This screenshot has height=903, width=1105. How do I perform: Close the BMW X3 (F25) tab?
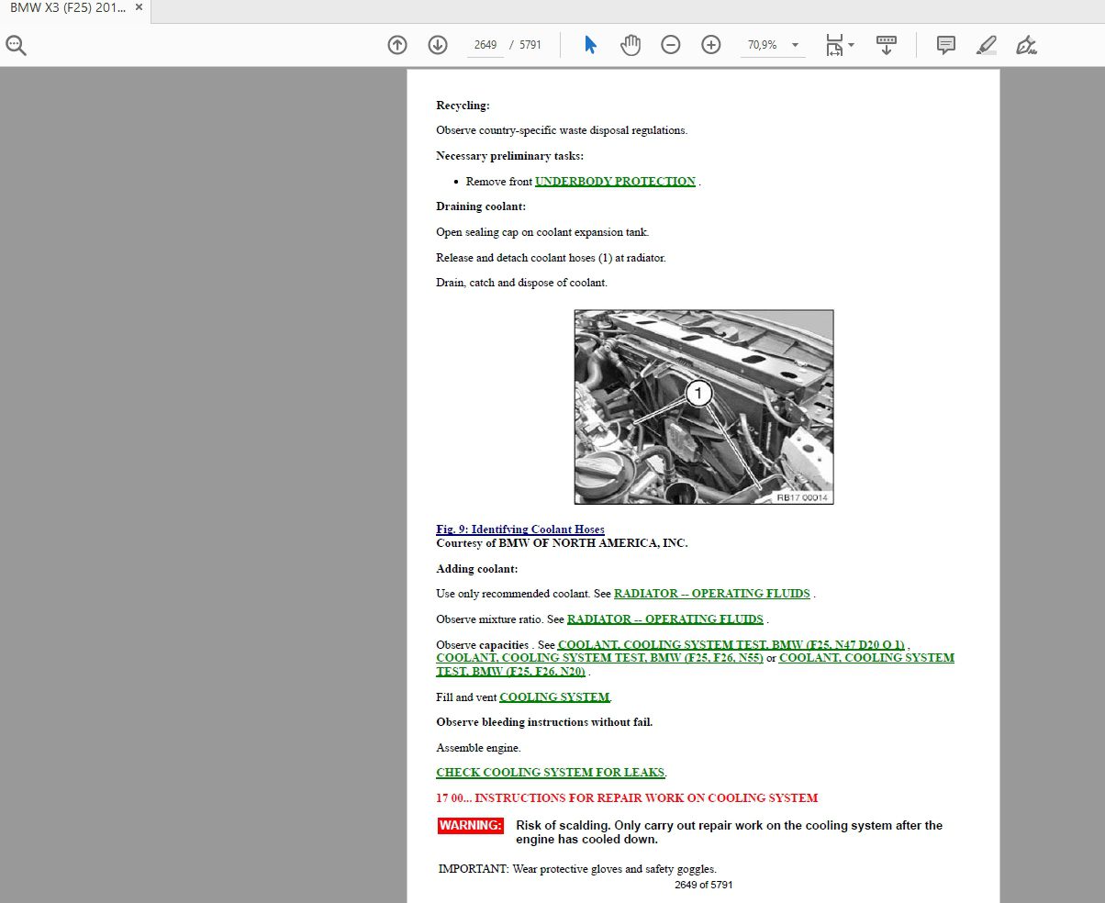pos(139,7)
